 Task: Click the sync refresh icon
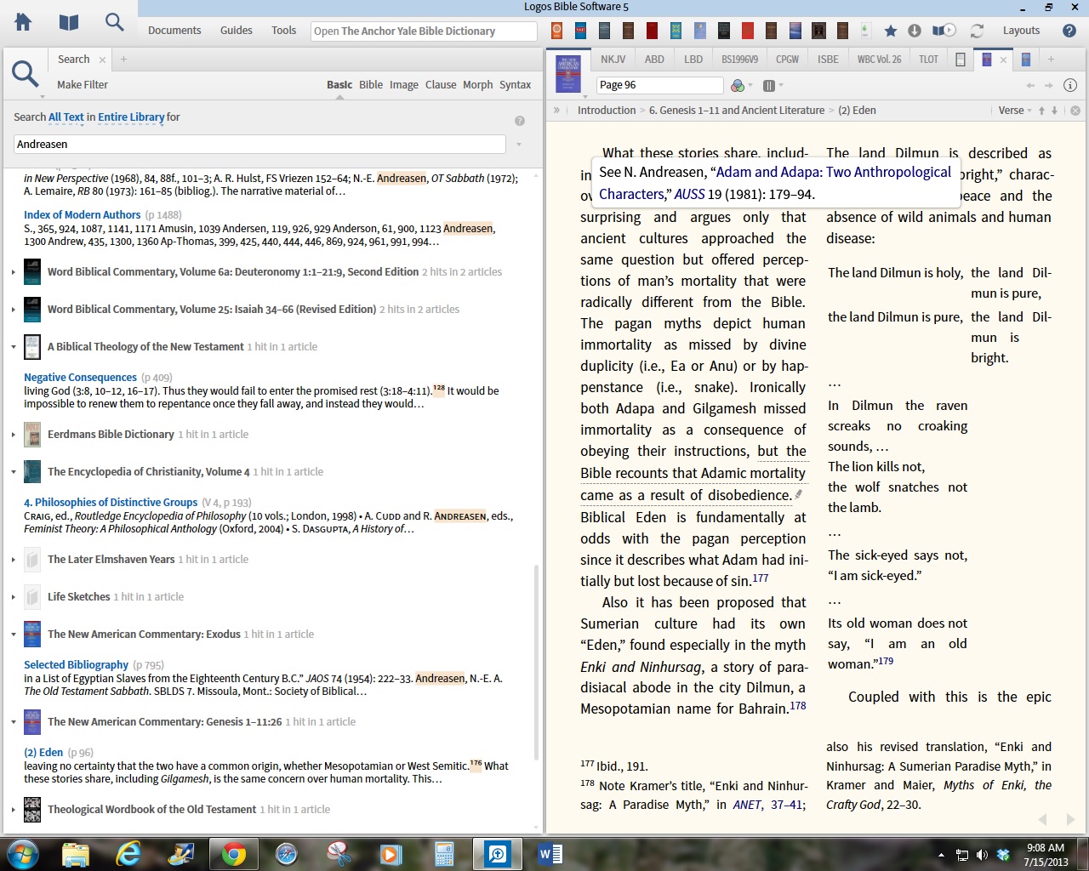click(x=977, y=31)
